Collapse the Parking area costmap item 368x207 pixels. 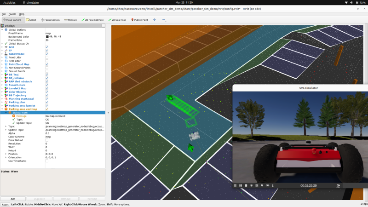2,109
